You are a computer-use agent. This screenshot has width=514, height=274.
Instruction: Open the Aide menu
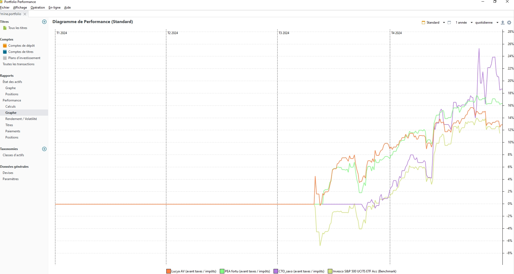tap(67, 8)
